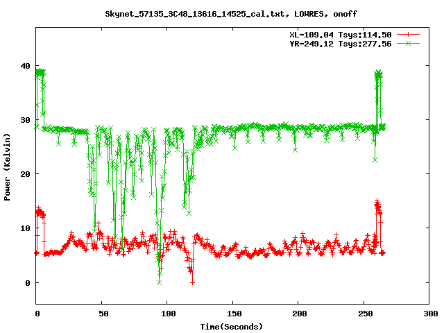Click the Power (Kelvin) y-axis label
The image size is (444, 333).
coord(7,167)
